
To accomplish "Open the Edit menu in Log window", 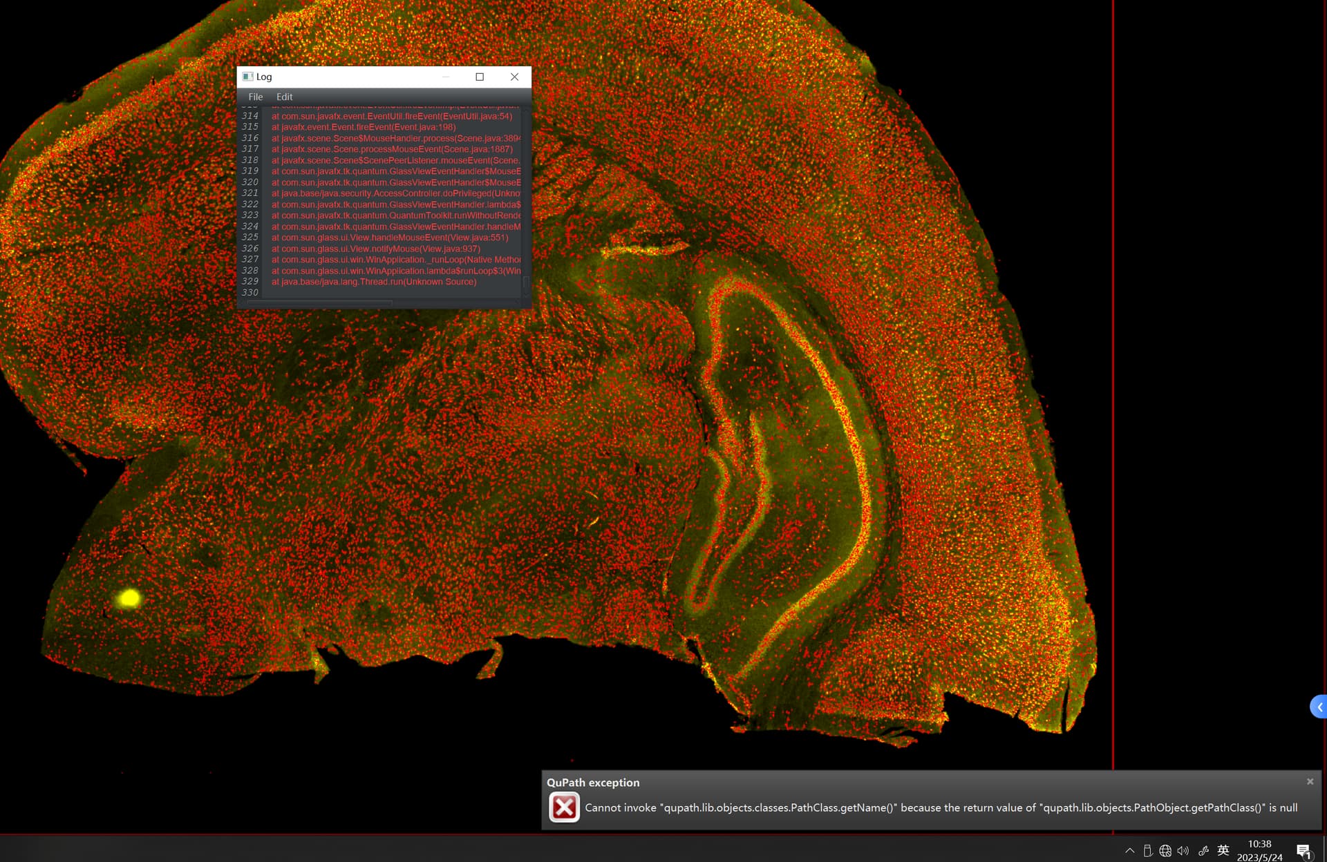I will coord(284,97).
